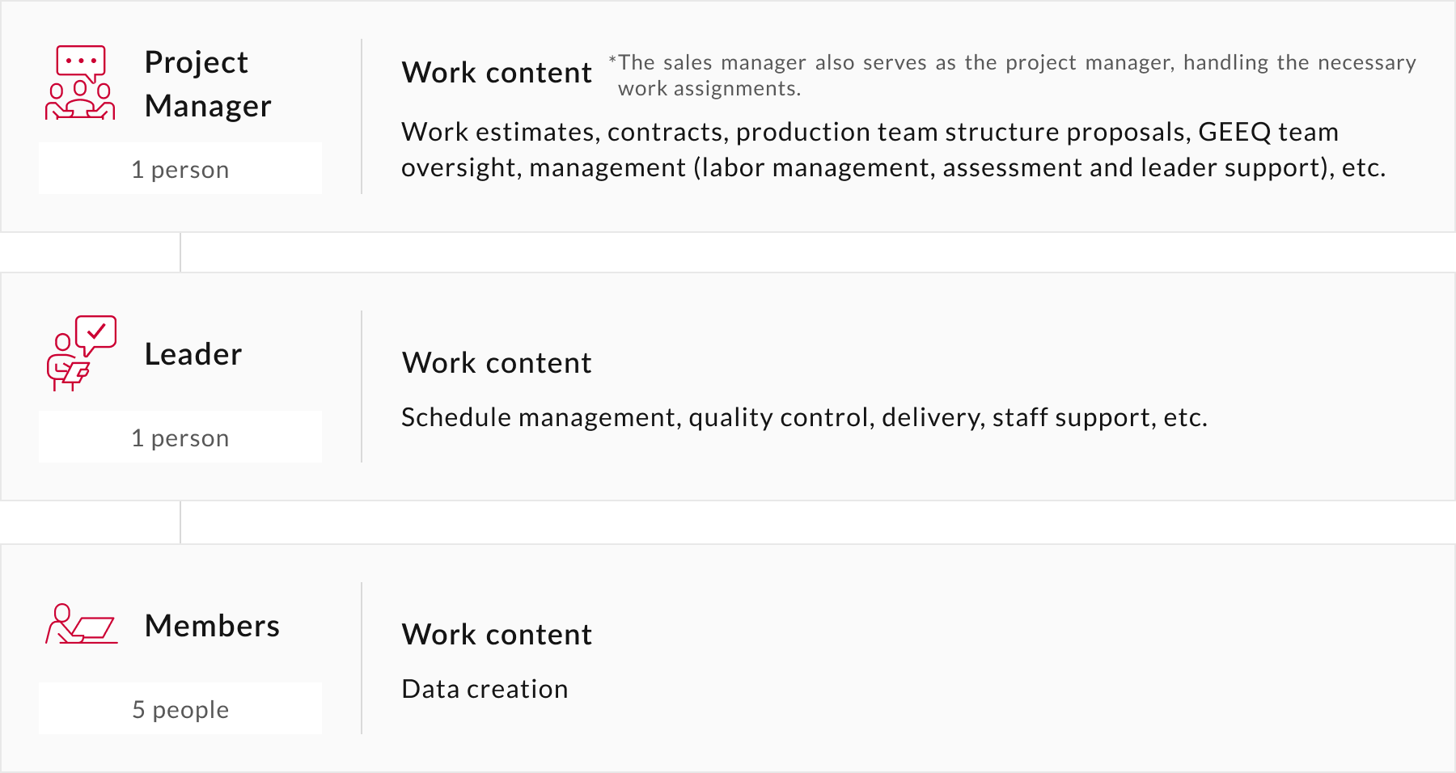Image resolution: width=1456 pixels, height=773 pixels.
Task: Click Work content heading in Project Manager card
Action: (x=497, y=73)
